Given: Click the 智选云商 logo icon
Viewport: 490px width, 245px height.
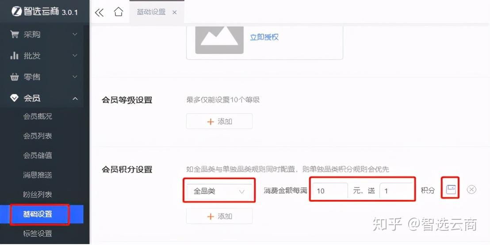Looking at the screenshot, I should point(16,11).
